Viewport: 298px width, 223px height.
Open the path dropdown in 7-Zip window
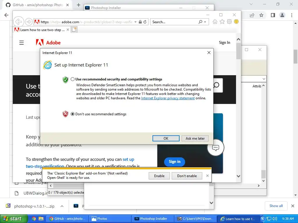(264, 79)
